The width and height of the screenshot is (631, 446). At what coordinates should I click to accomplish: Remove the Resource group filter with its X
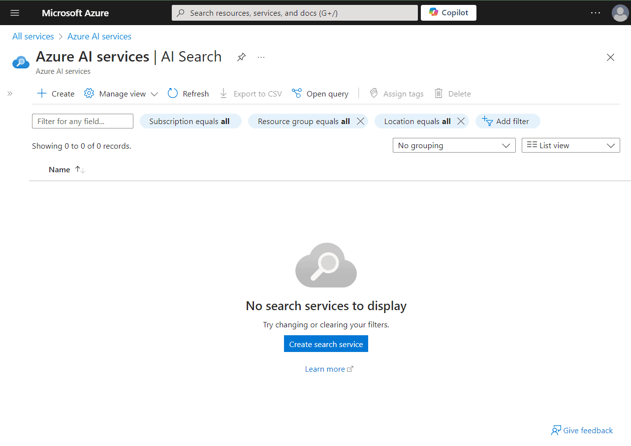click(360, 121)
